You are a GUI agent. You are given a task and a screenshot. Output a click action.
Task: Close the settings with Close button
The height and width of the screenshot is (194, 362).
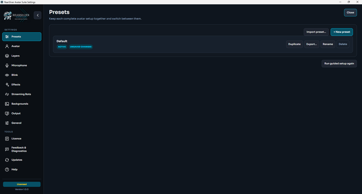[350, 13]
